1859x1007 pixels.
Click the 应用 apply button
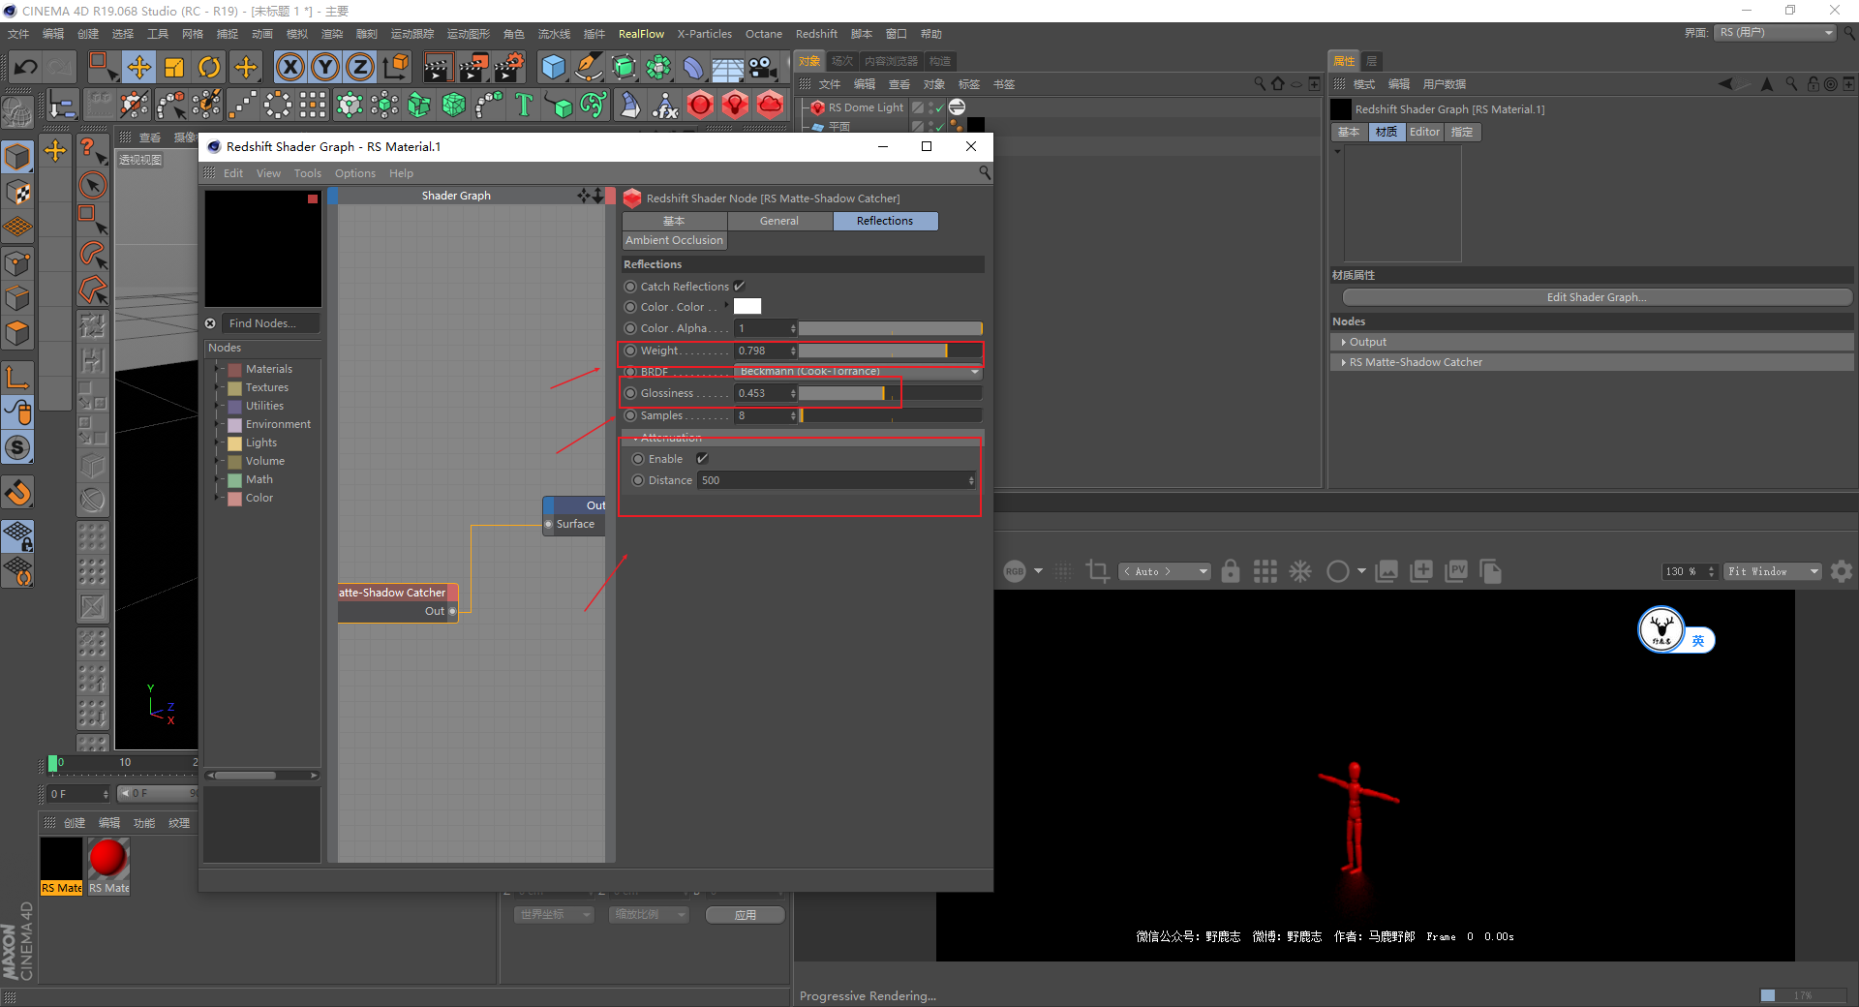(x=745, y=915)
